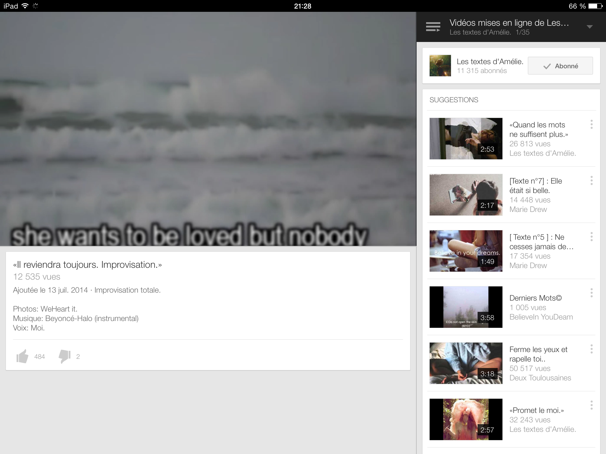Open options menu for Texte n°7 video
Screen dimensions: 606x454
[x=591, y=181]
